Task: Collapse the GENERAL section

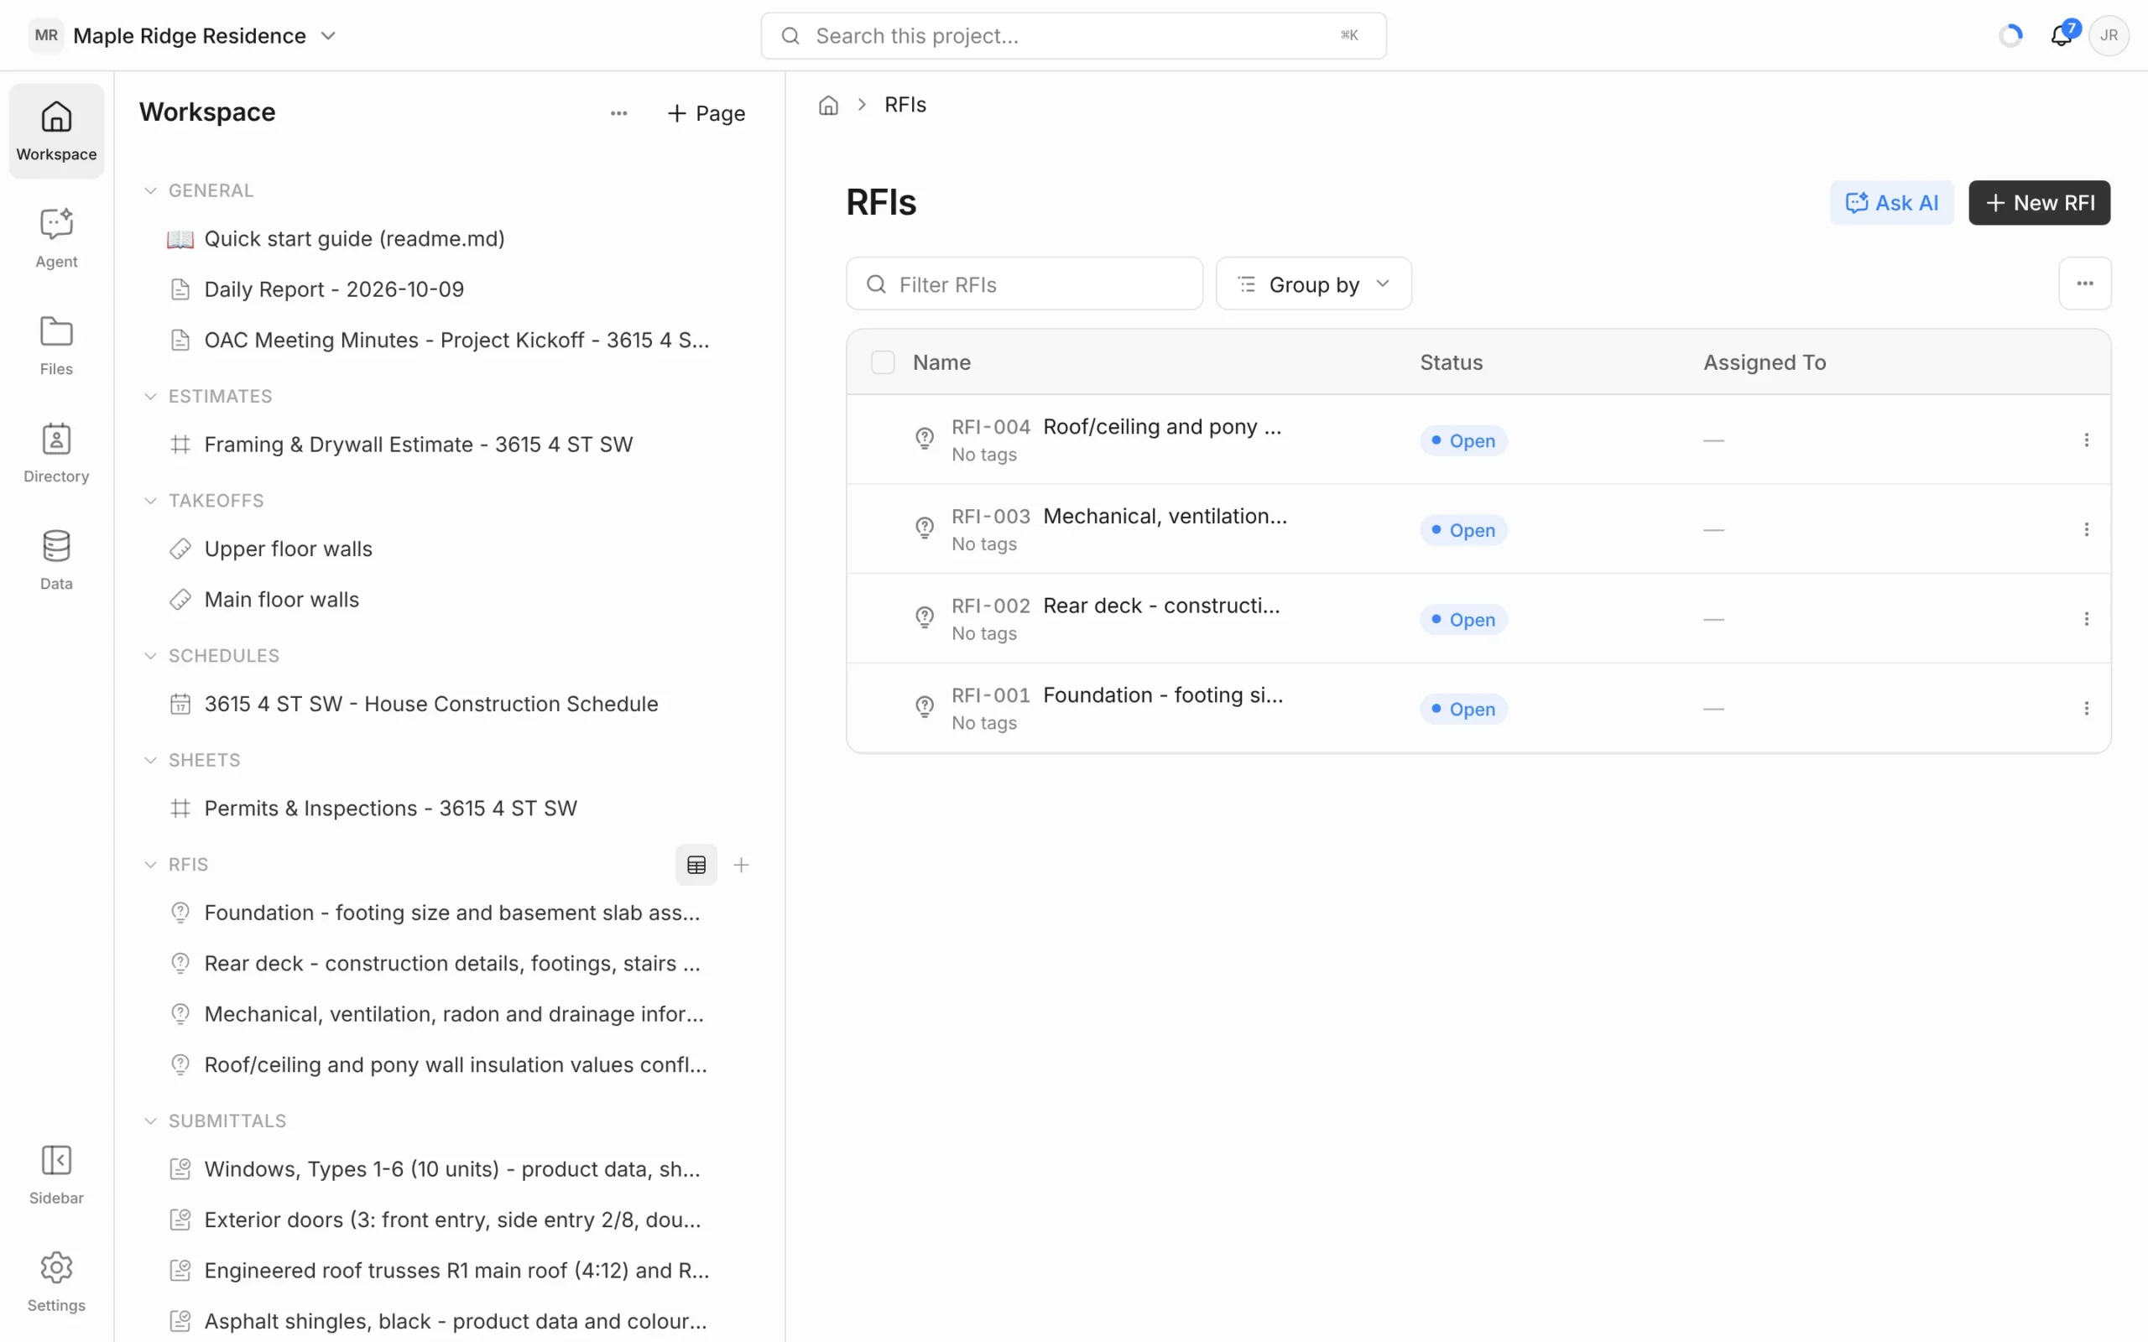Action: point(150,191)
